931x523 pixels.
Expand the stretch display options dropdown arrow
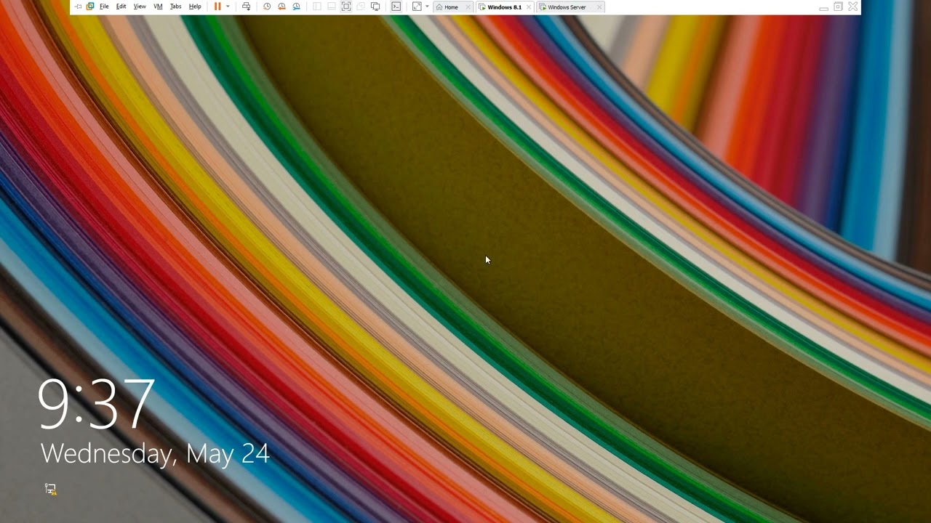[x=427, y=7]
